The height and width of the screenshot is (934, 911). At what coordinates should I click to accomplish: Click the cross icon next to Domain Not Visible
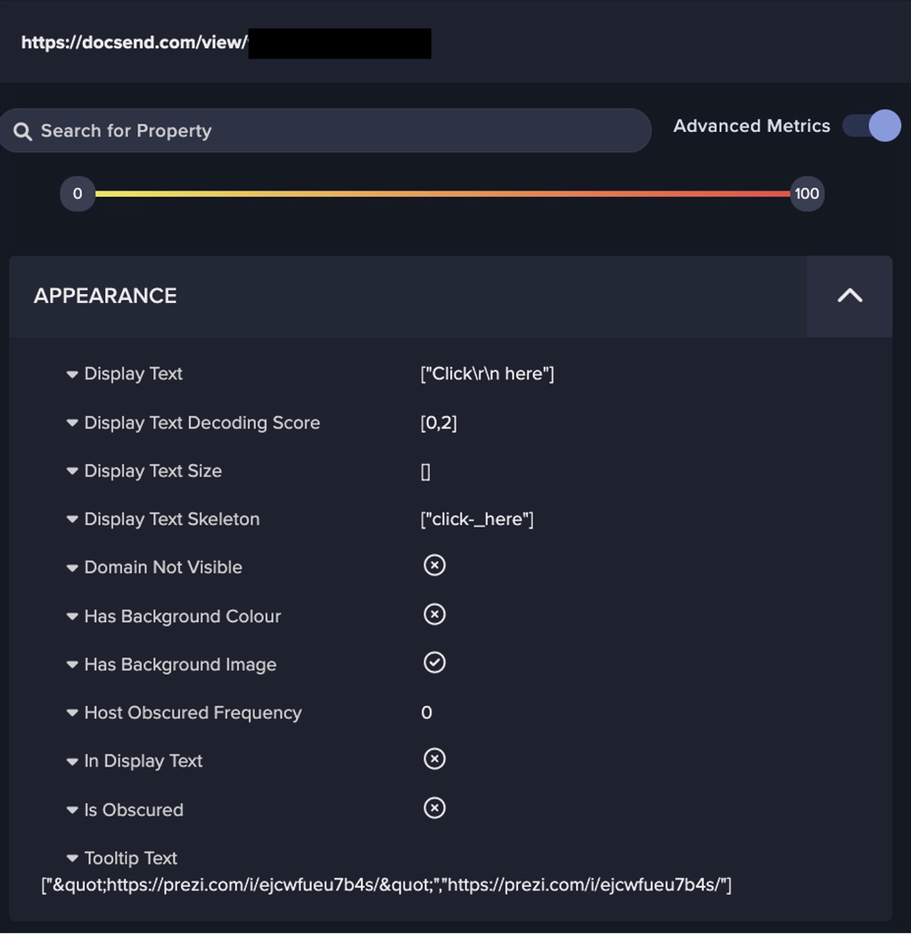(x=434, y=565)
